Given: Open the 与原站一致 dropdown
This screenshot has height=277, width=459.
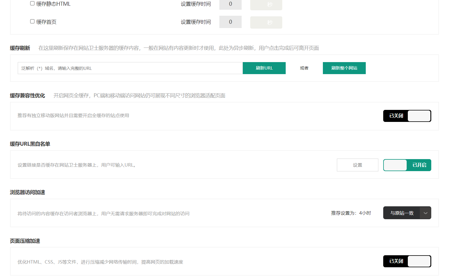Looking at the screenshot, I should pyautogui.click(x=402, y=213).
